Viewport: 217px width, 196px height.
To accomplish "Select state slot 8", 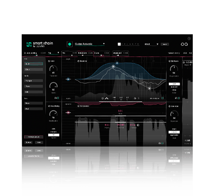I will click(138, 44).
